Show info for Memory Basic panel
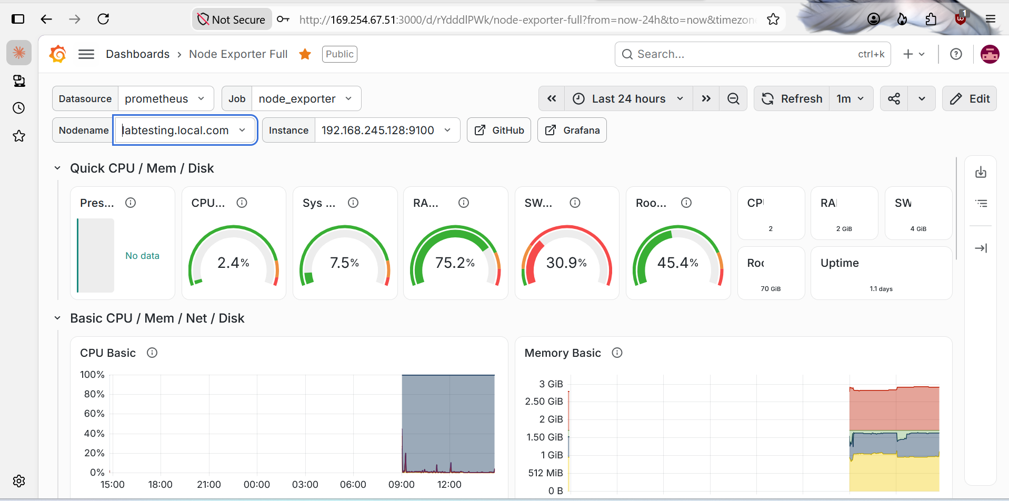Viewport: 1009px width, 501px height. (x=617, y=353)
